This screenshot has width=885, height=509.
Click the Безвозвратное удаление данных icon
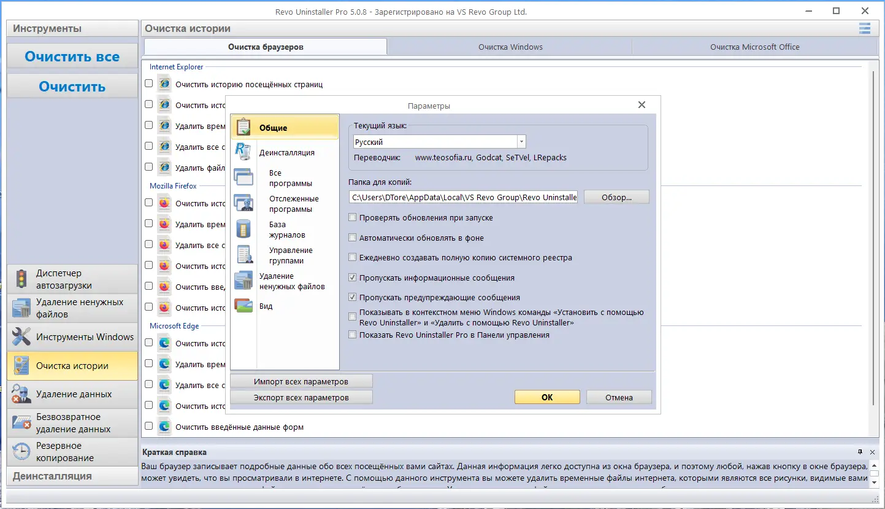coord(21,423)
